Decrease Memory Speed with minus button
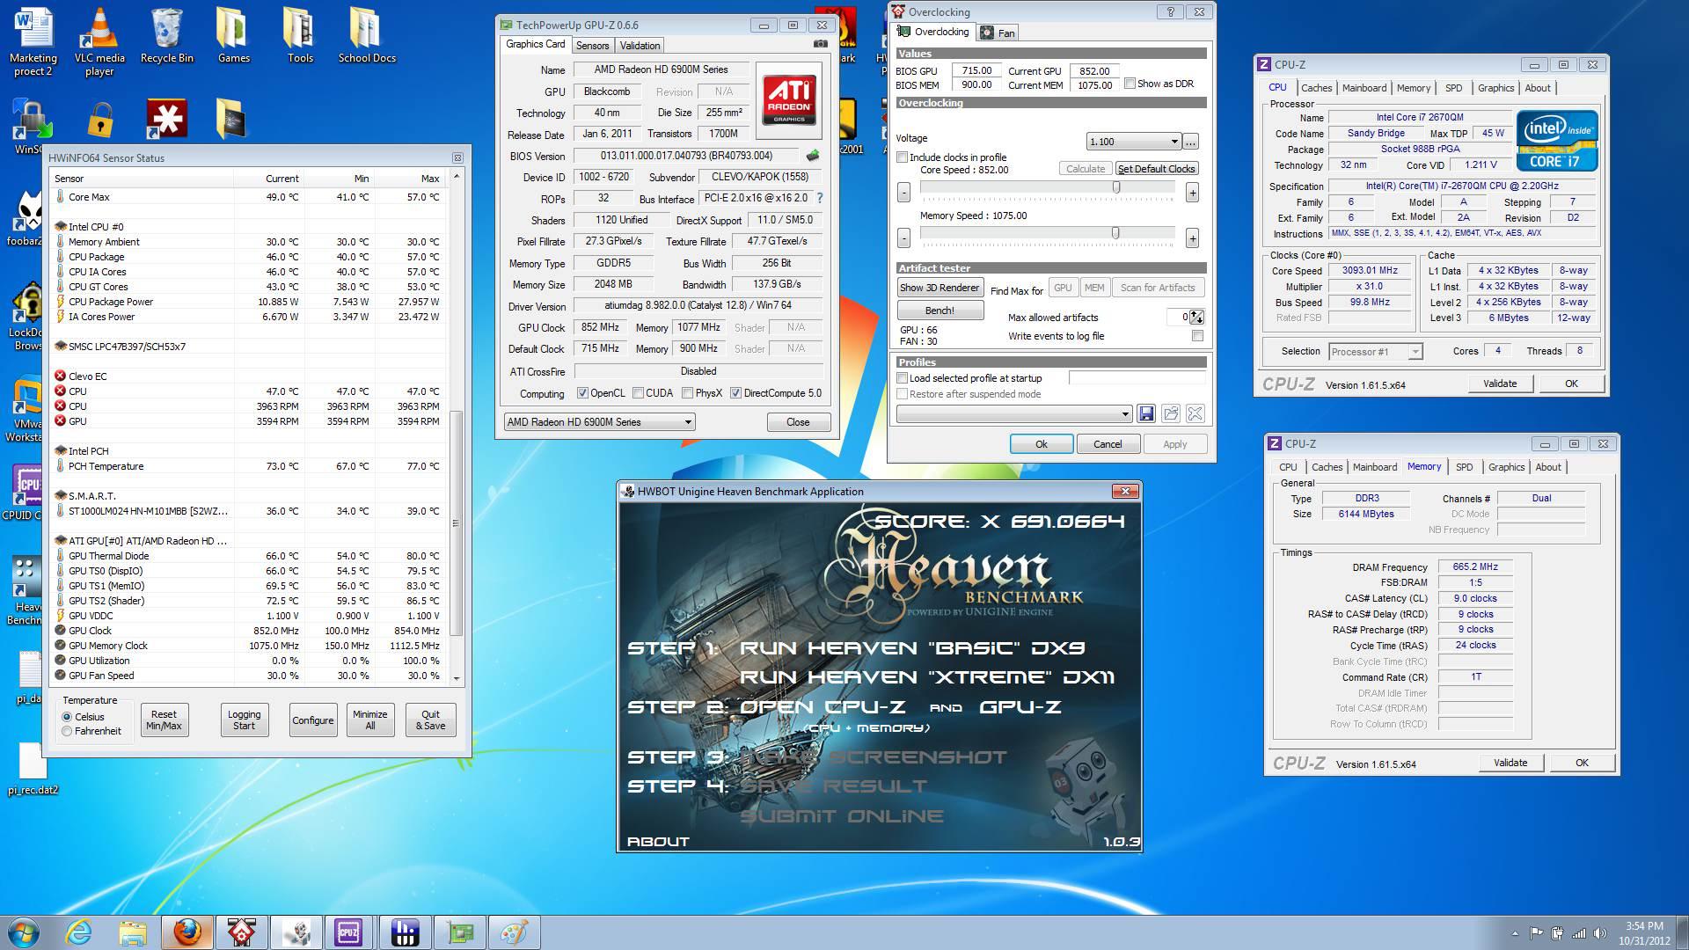 pyautogui.click(x=903, y=238)
